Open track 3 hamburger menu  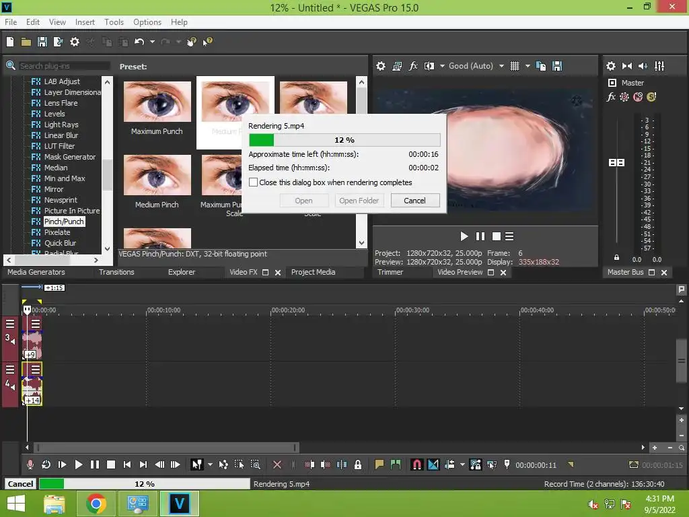(10, 324)
